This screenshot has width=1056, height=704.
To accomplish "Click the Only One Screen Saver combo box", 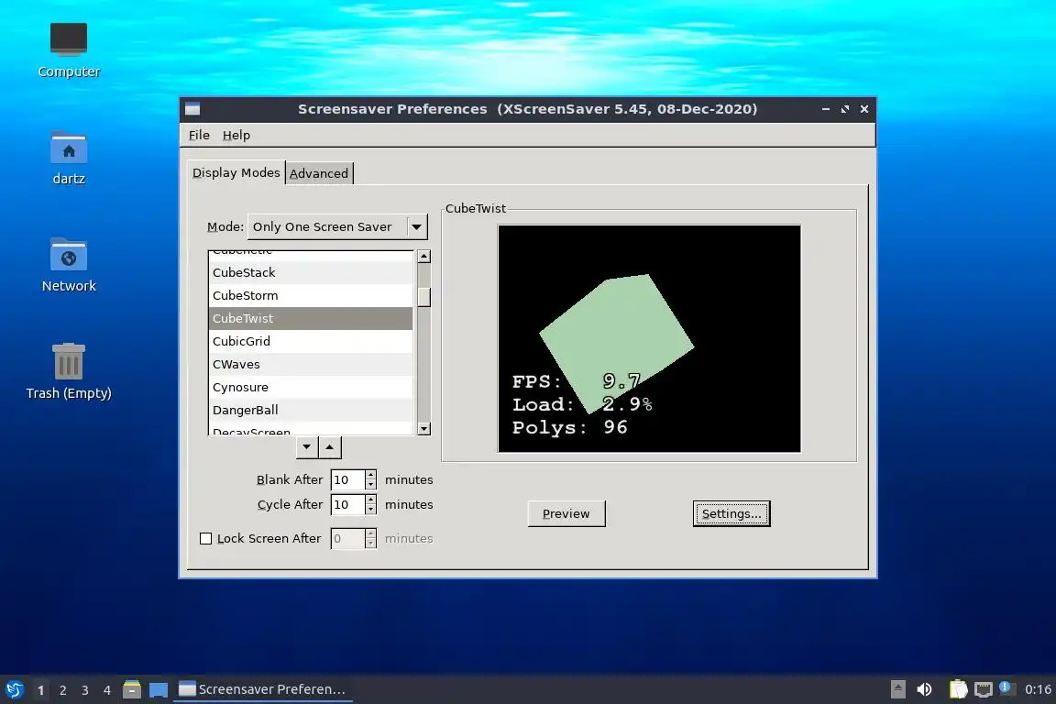I will [337, 227].
